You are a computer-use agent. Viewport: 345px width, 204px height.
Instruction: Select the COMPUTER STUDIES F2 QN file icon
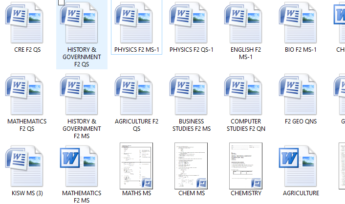tap(243, 94)
